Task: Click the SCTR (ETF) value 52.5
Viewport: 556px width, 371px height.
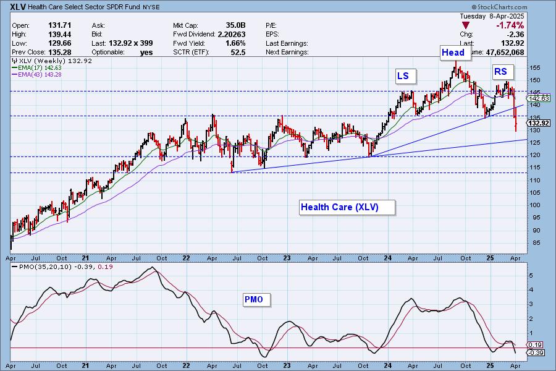Action: [238, 52]
